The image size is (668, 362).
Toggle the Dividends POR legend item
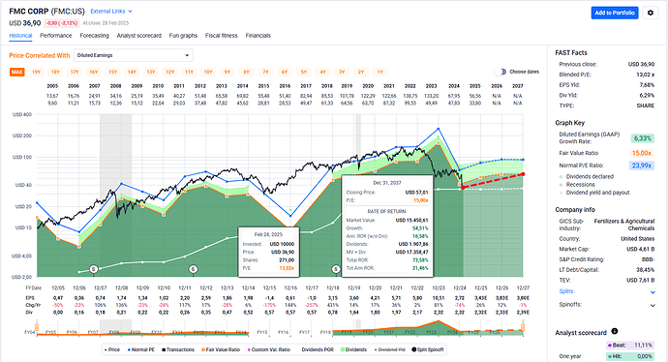(318, 349)
